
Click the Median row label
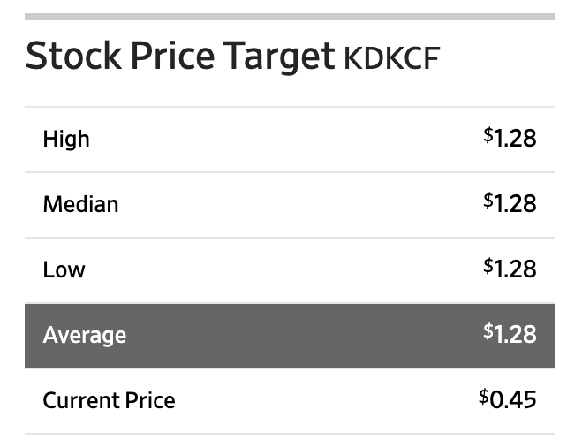(80, 205)
